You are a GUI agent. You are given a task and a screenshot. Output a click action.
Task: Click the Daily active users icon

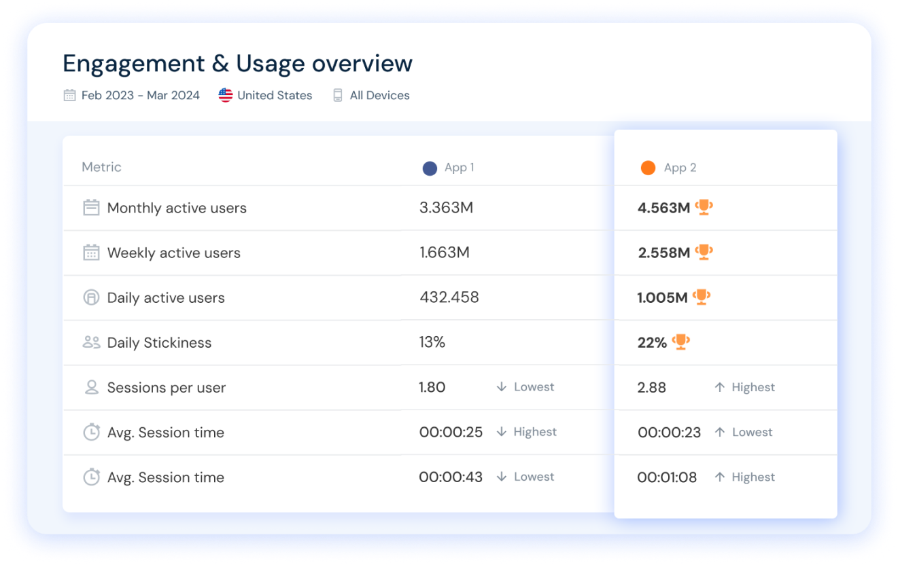coord(91,297)
